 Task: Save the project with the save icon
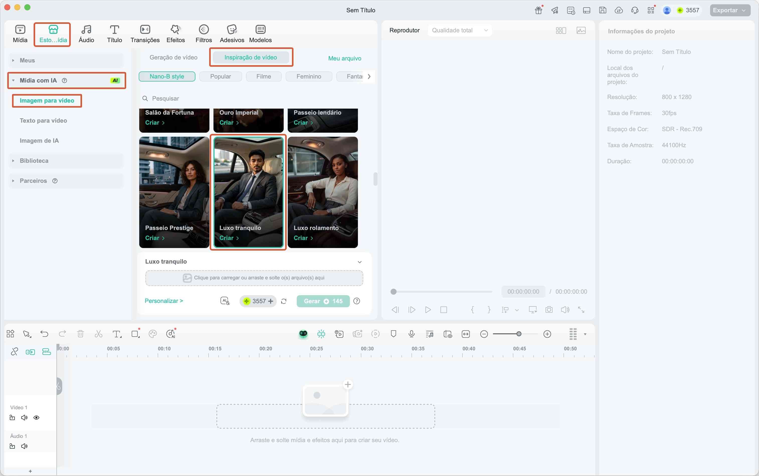(x=602, y=10)
